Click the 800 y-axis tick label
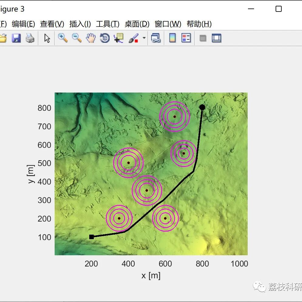 coord(44,108)
